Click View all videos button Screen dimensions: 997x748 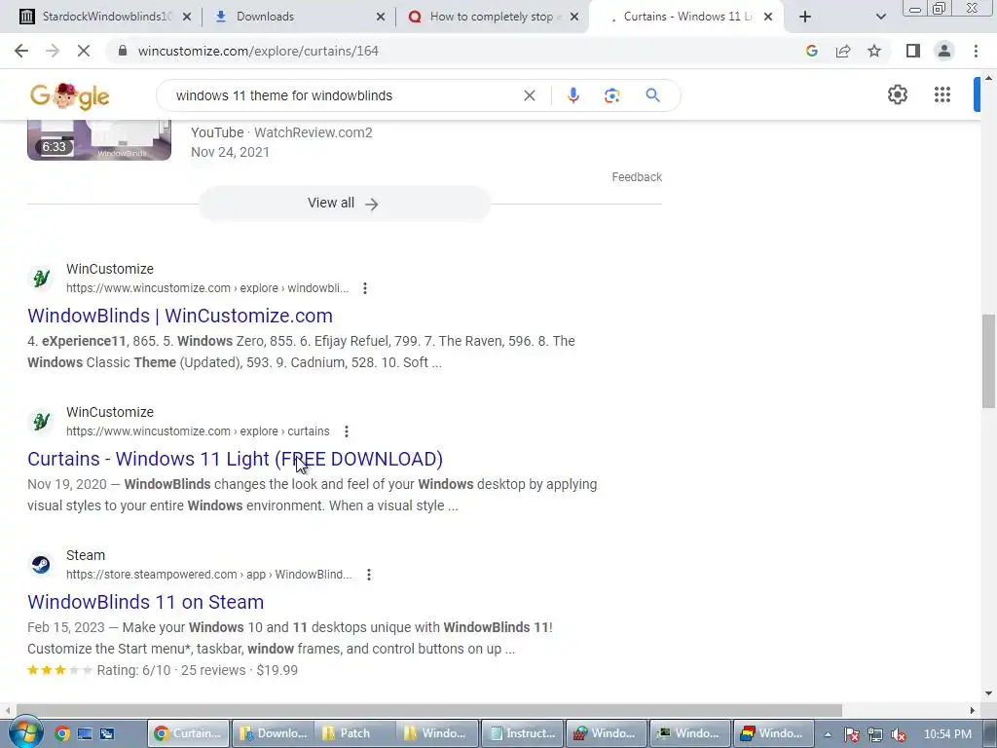[344, 203]
